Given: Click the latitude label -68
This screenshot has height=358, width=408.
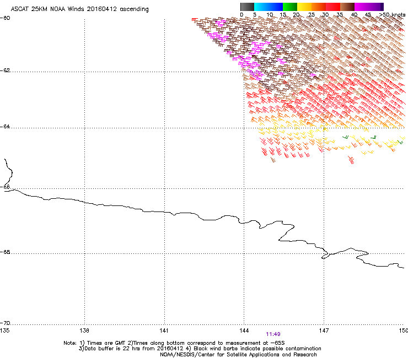Looking at the screenshot, I should (5, 252).
